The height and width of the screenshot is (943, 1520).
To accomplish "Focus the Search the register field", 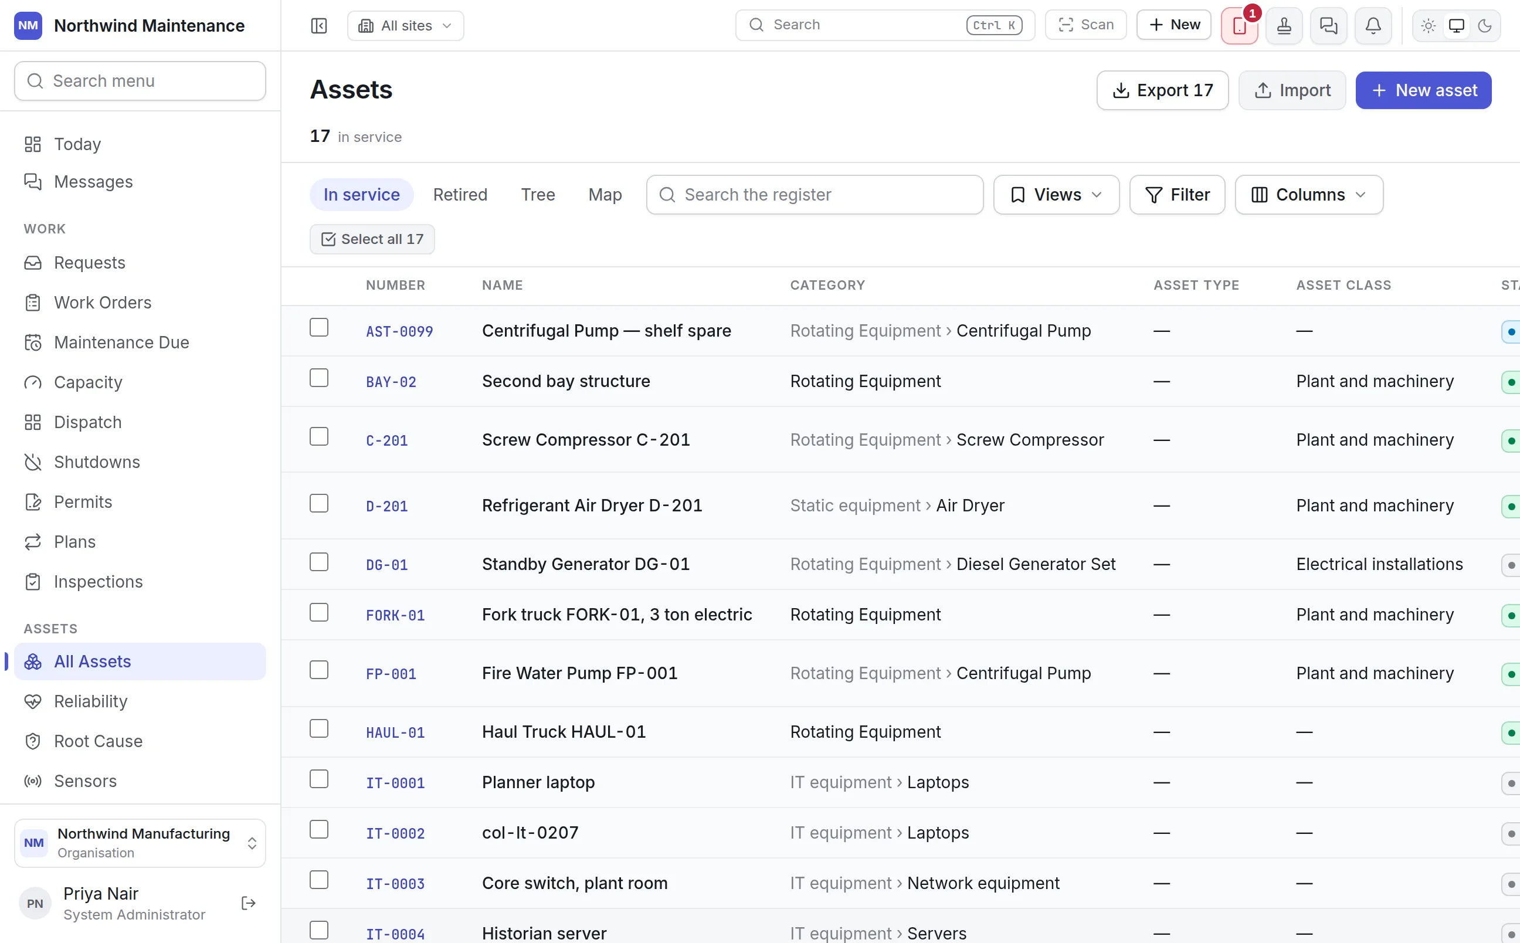I will point(814,195).
